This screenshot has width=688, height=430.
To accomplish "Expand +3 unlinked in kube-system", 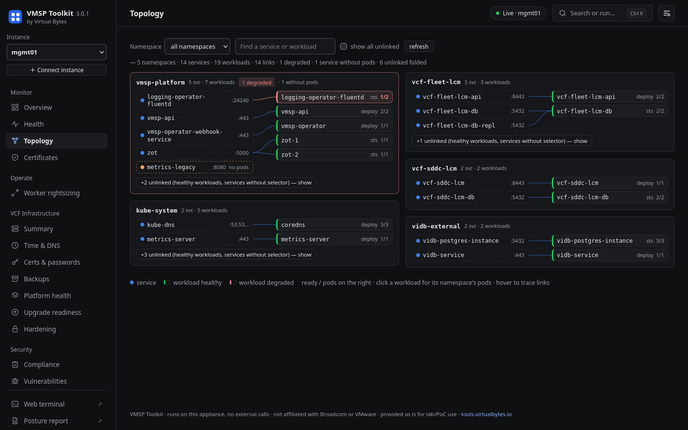I will (226, 255).
